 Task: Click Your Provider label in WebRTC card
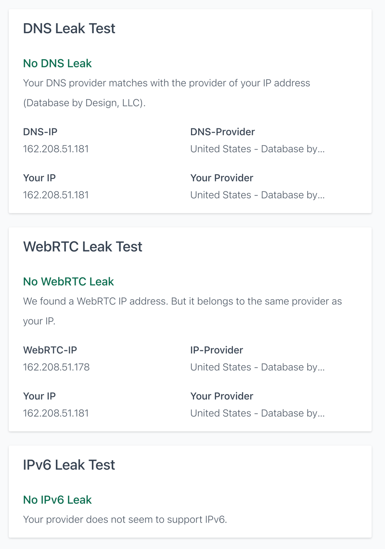pos(221,396)
